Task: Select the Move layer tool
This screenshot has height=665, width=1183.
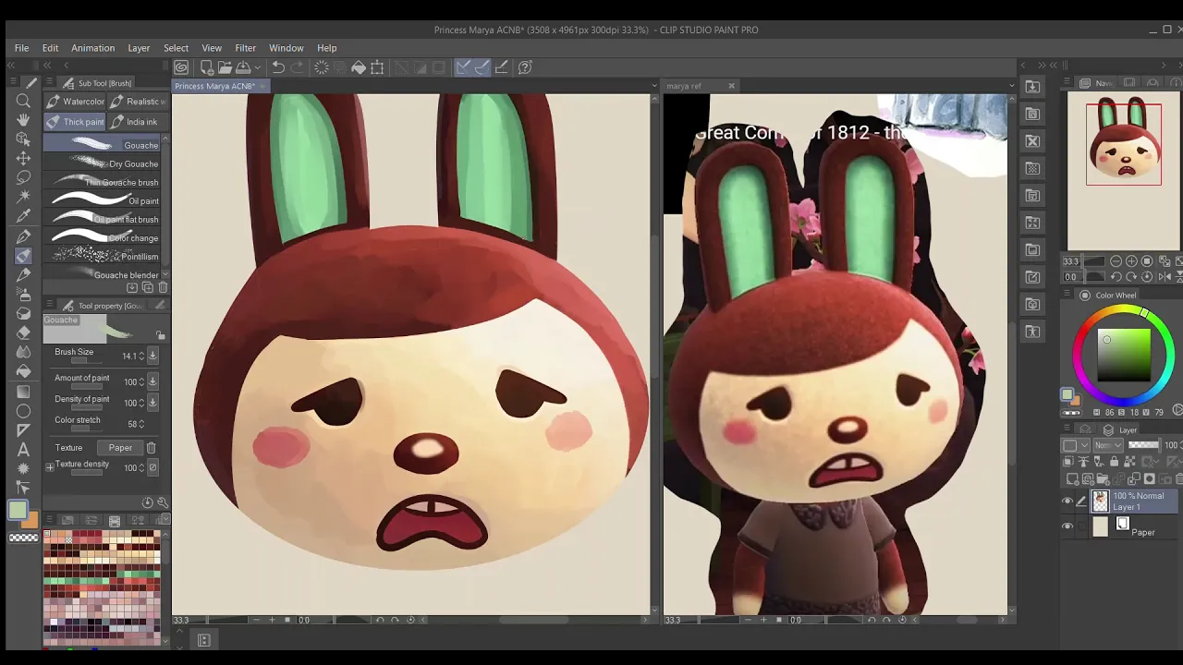Action: coord(24,158)
